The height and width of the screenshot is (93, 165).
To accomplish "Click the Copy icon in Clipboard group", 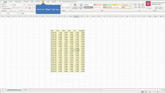I will [3, 6].
